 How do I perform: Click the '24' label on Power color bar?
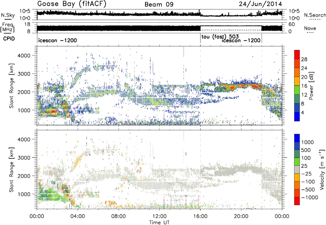(304, 68)
